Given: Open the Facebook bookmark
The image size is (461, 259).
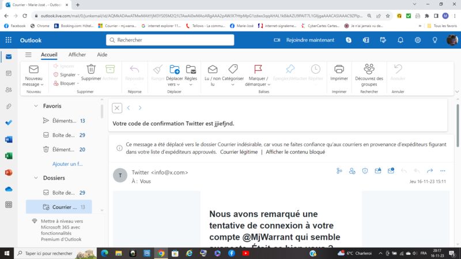Looking at the screenshot, I should 15,26.
